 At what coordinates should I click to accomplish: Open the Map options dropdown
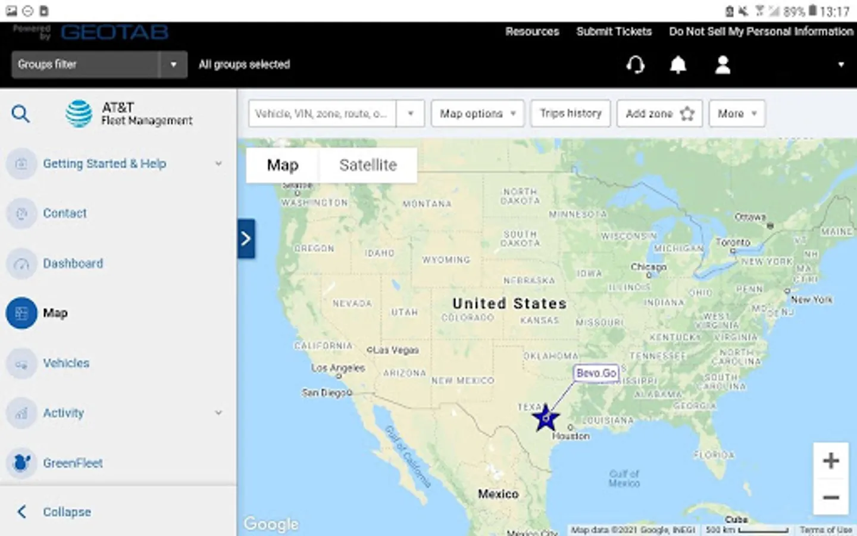coord(477,113)
